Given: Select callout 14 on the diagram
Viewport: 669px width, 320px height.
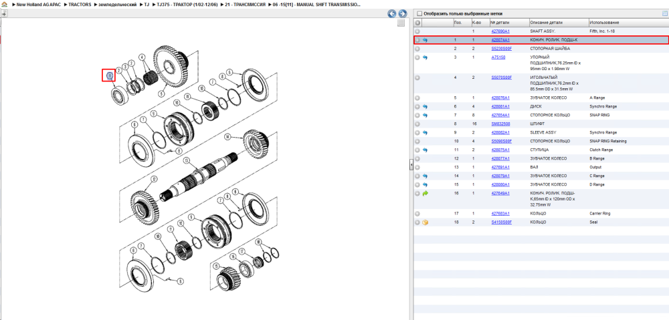Looking at the screenshot, I should pyautogui.click(x=228, y=137).
